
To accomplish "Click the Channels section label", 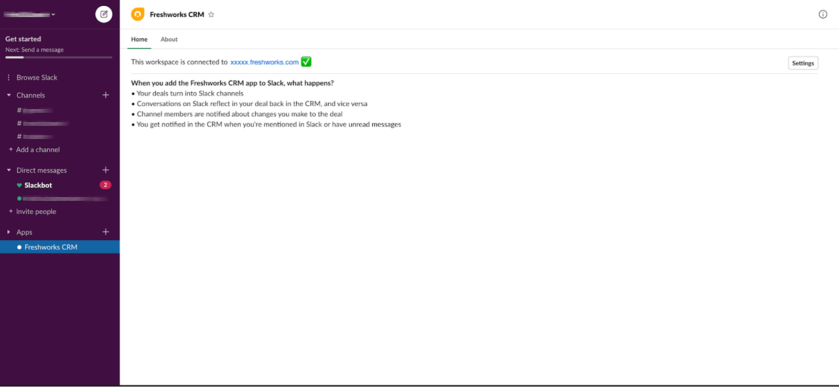I will [x=30, y=95].
